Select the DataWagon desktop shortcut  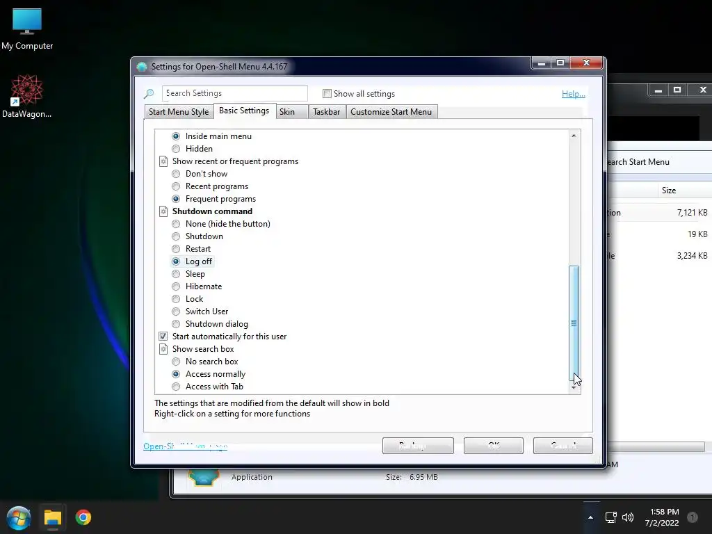26,96
